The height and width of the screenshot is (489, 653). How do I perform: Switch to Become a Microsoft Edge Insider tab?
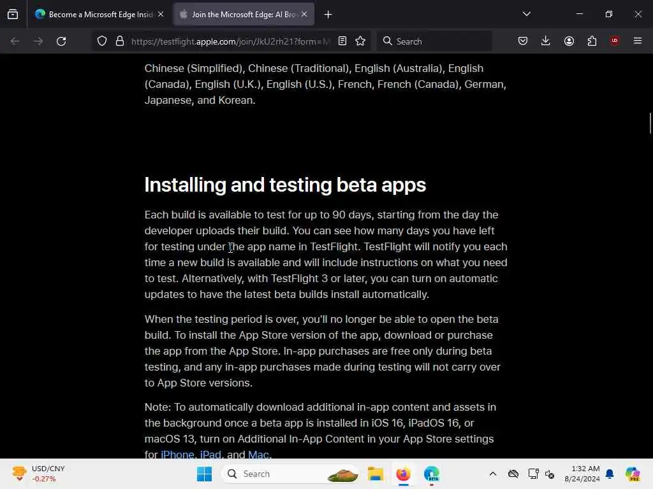tap(99, 15)
